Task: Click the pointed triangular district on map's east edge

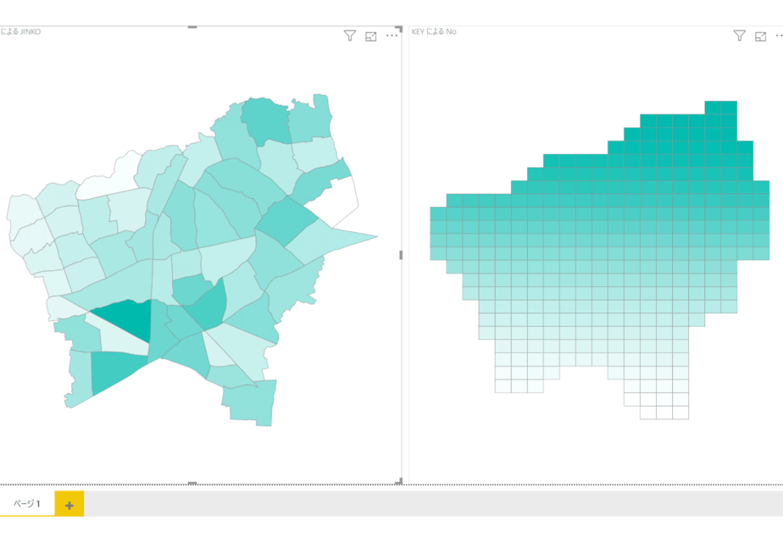Action: pos(335,241)
